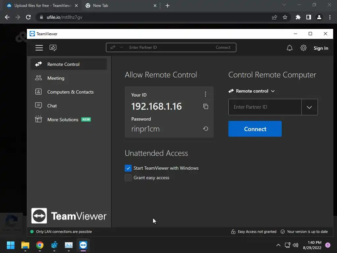Select Remote Control in sidebar

tap(69, 64)
